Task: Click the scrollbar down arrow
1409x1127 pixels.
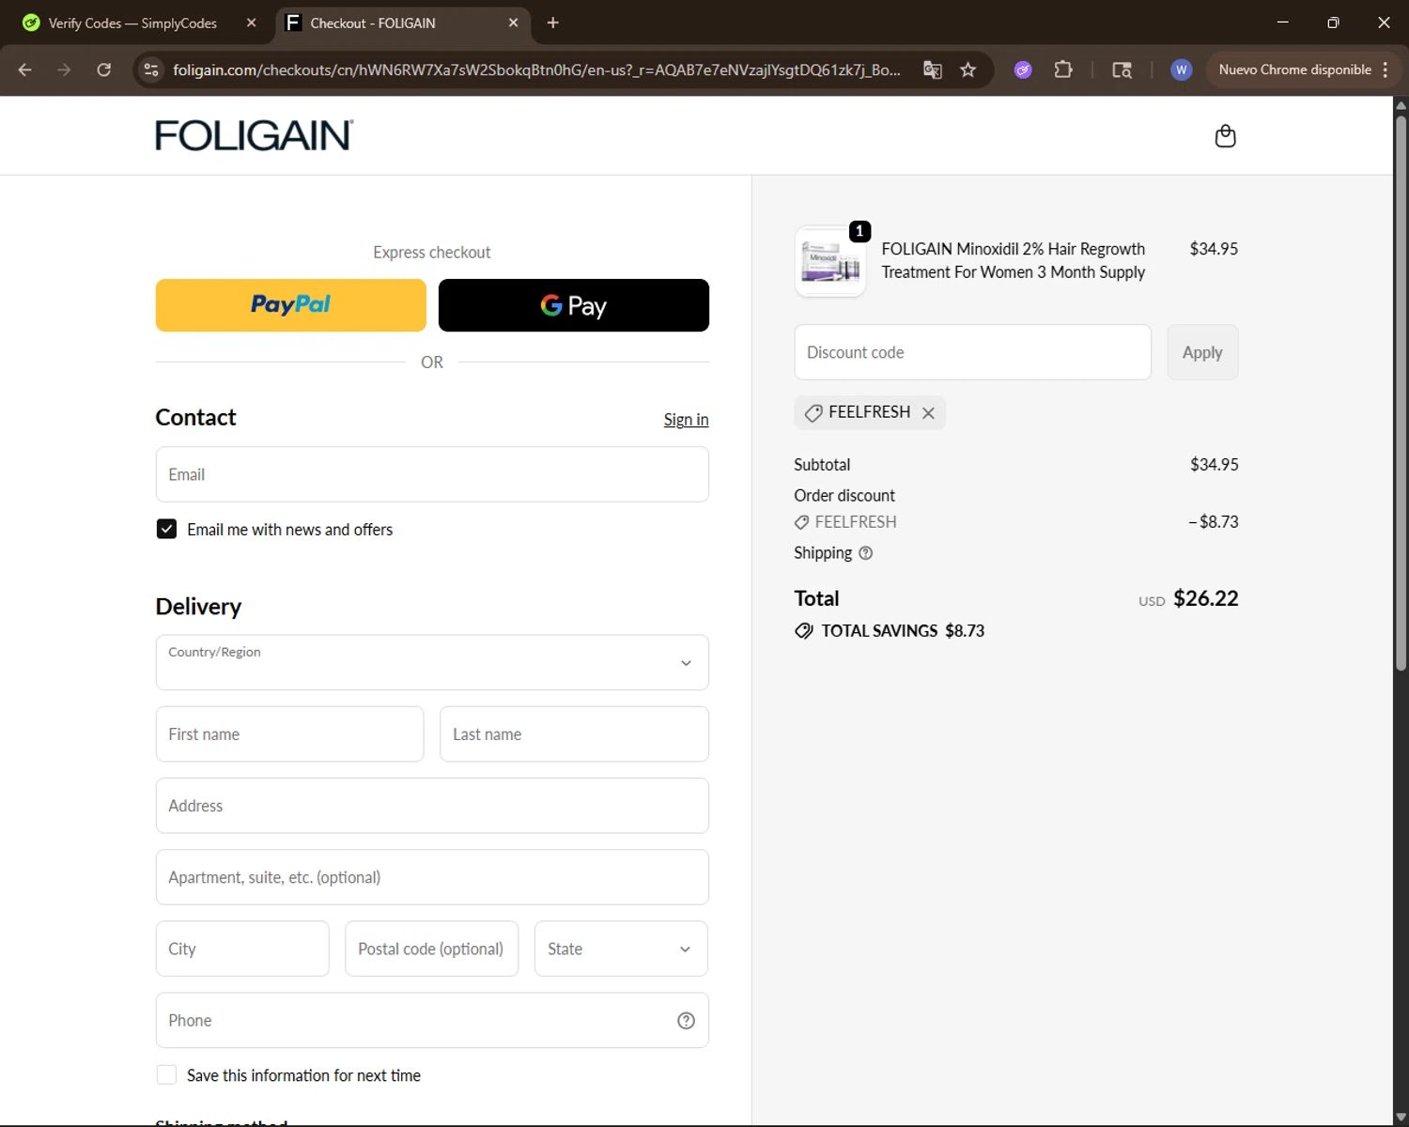Action: (1401, 1118)
